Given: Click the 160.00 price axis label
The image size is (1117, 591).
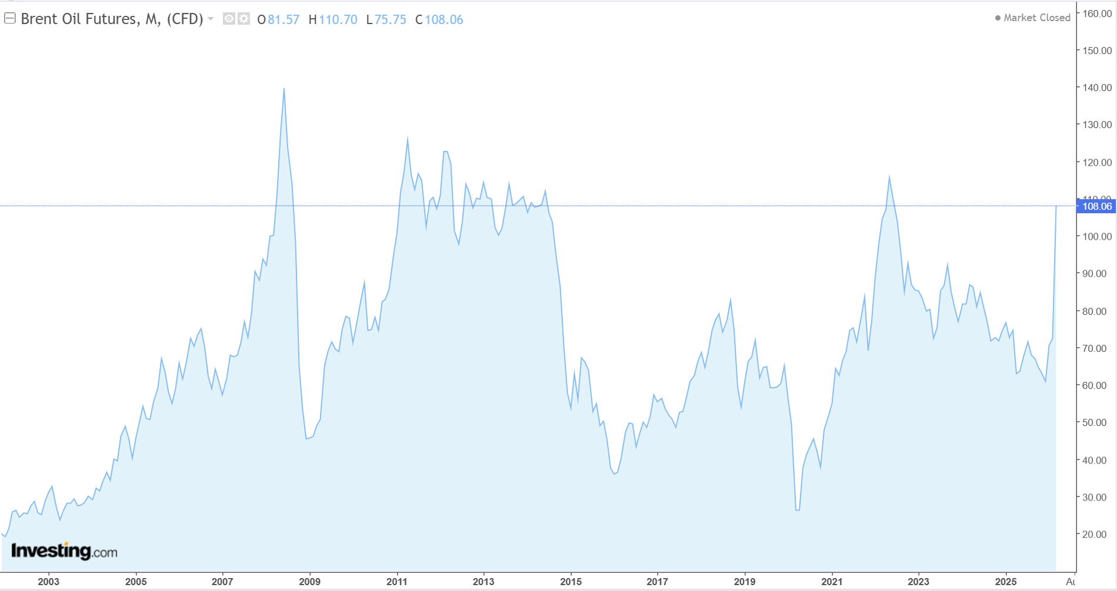Looking at the screenshot, I should (1098, 14).
